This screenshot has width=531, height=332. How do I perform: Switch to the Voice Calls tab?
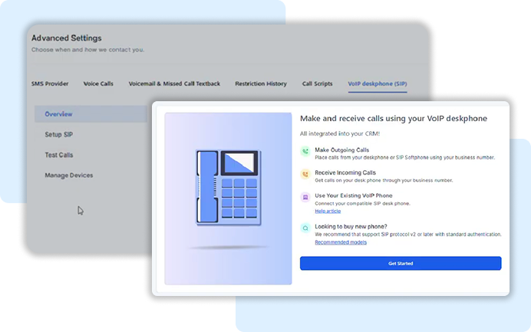[x=98, y=83]
